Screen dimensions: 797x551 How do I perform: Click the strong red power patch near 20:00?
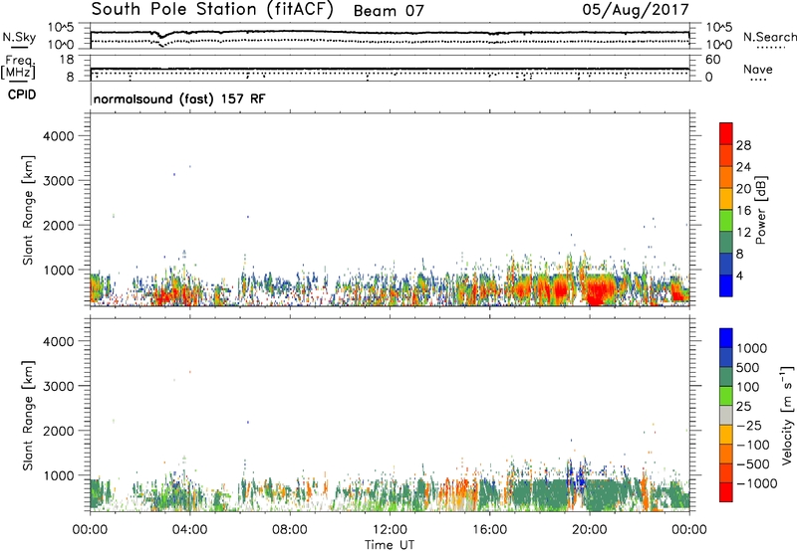(x=600, y=292)
